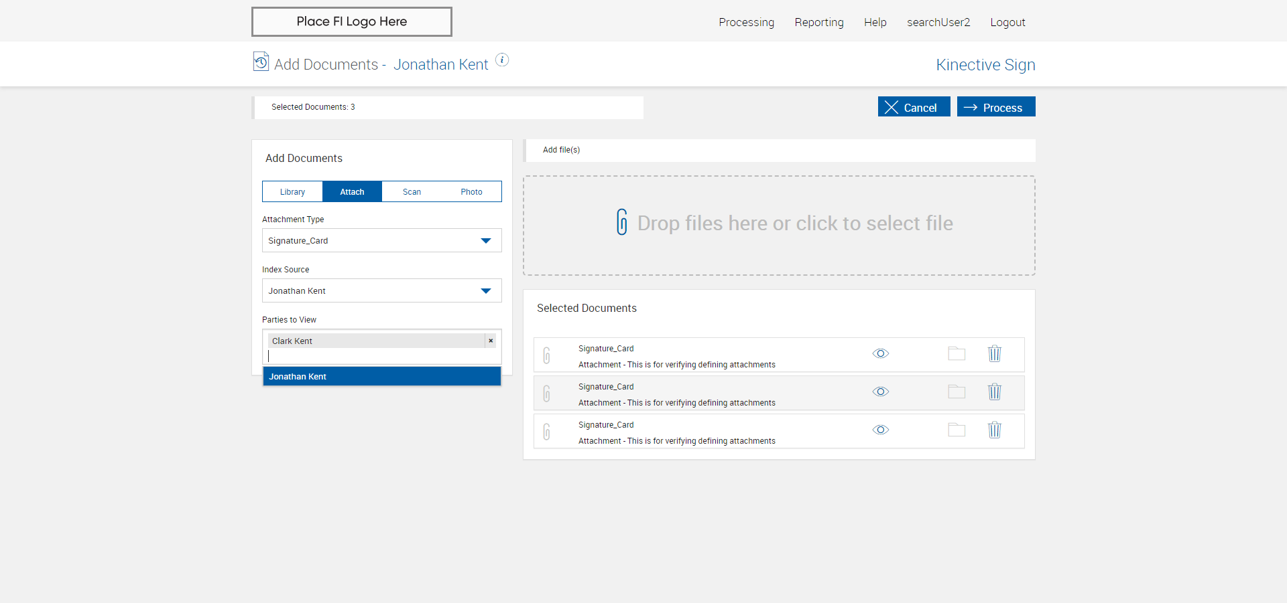The height and width of the screenshot is (603, 1287).
Task: Open folder icon for third Signature_Card
Action: click(x=957, y=430)
